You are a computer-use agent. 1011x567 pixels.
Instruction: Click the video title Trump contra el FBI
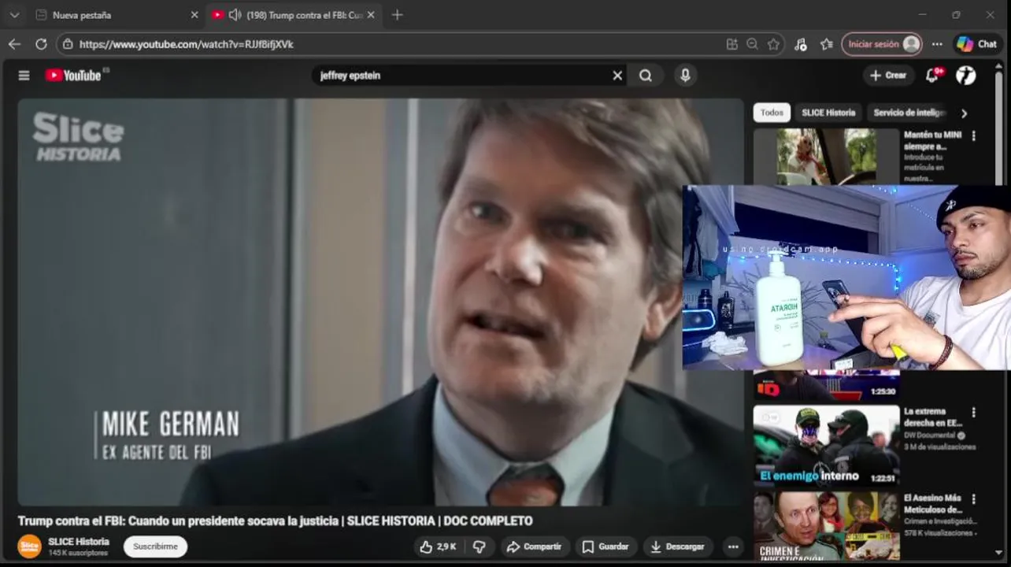pos(275,521)
